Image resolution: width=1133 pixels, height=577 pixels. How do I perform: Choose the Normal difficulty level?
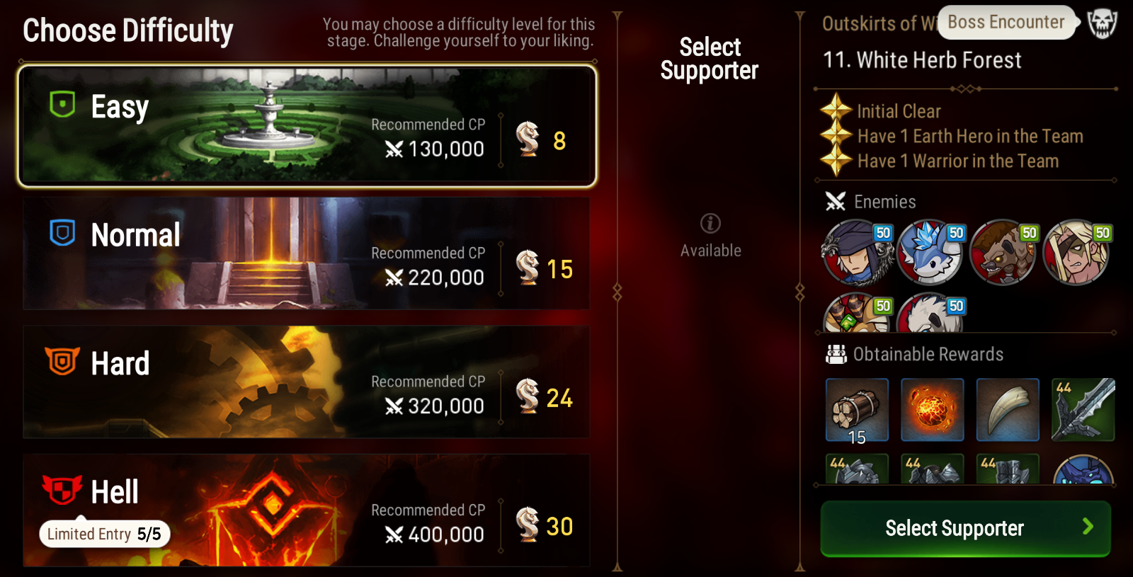(306, 253)
